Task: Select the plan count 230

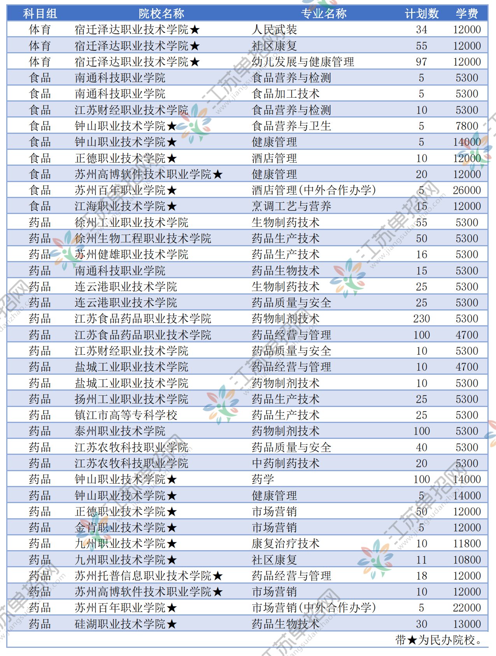Action: pyautogui.click(x=422, y=319)
